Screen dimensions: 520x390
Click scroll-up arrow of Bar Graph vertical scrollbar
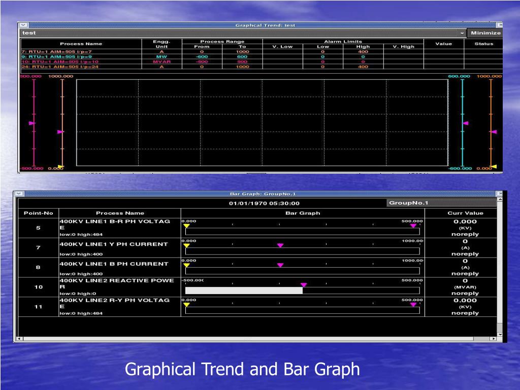tap(500, 200)
